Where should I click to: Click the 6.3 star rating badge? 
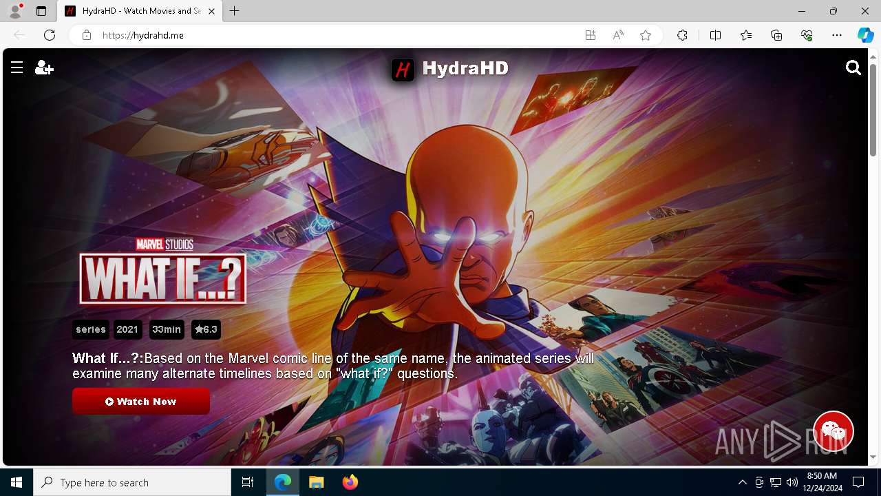click(206, 329)
